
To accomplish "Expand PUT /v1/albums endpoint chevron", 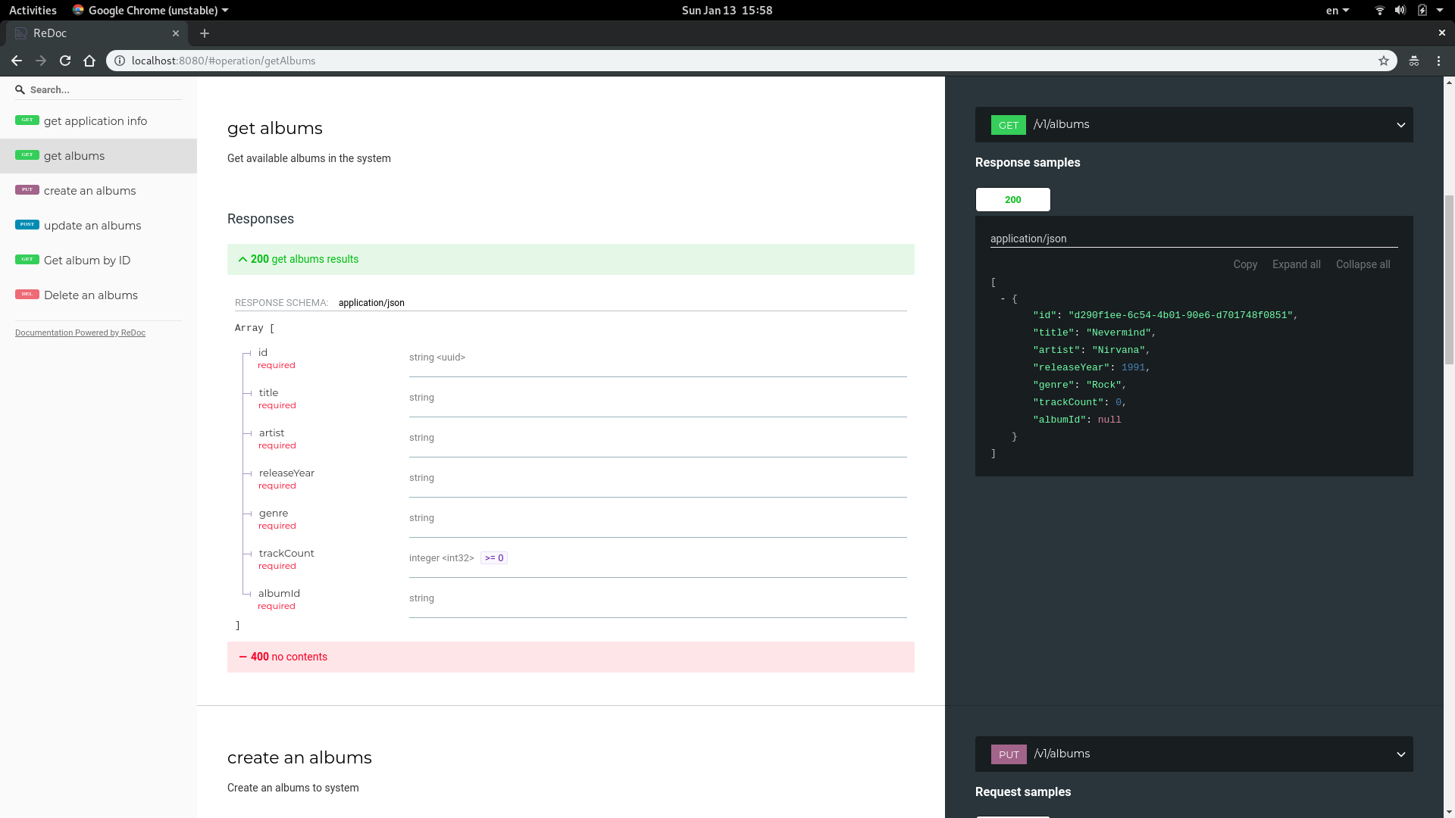I will [x=1400, y=754].
